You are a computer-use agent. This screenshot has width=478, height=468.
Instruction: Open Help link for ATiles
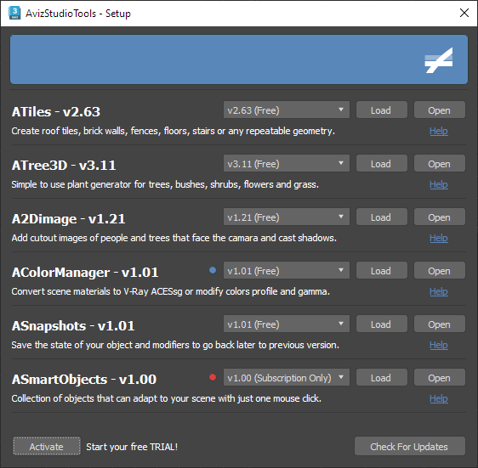[438, 131]
